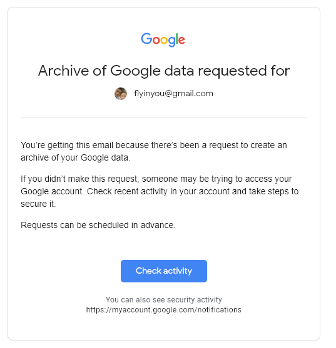The width and height of the screenshot is (336, 348).
Task: Open the myaccount.google.com/notifications link
Action: pos(163,310)
